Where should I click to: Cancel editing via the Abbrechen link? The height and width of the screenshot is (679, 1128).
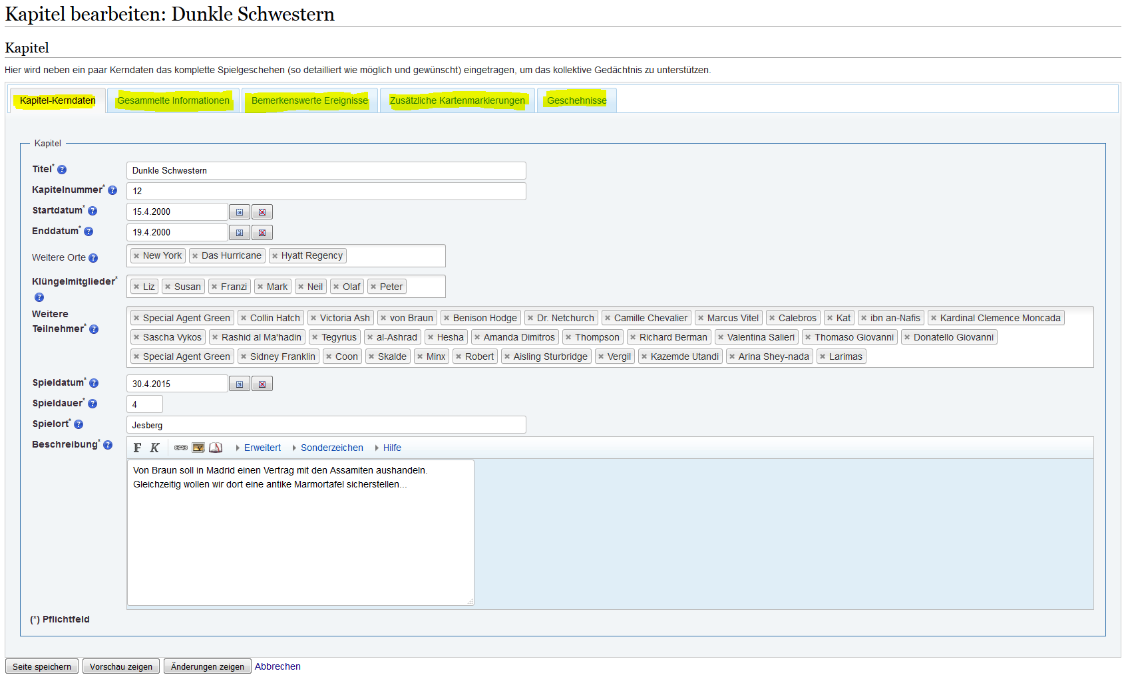278,666
